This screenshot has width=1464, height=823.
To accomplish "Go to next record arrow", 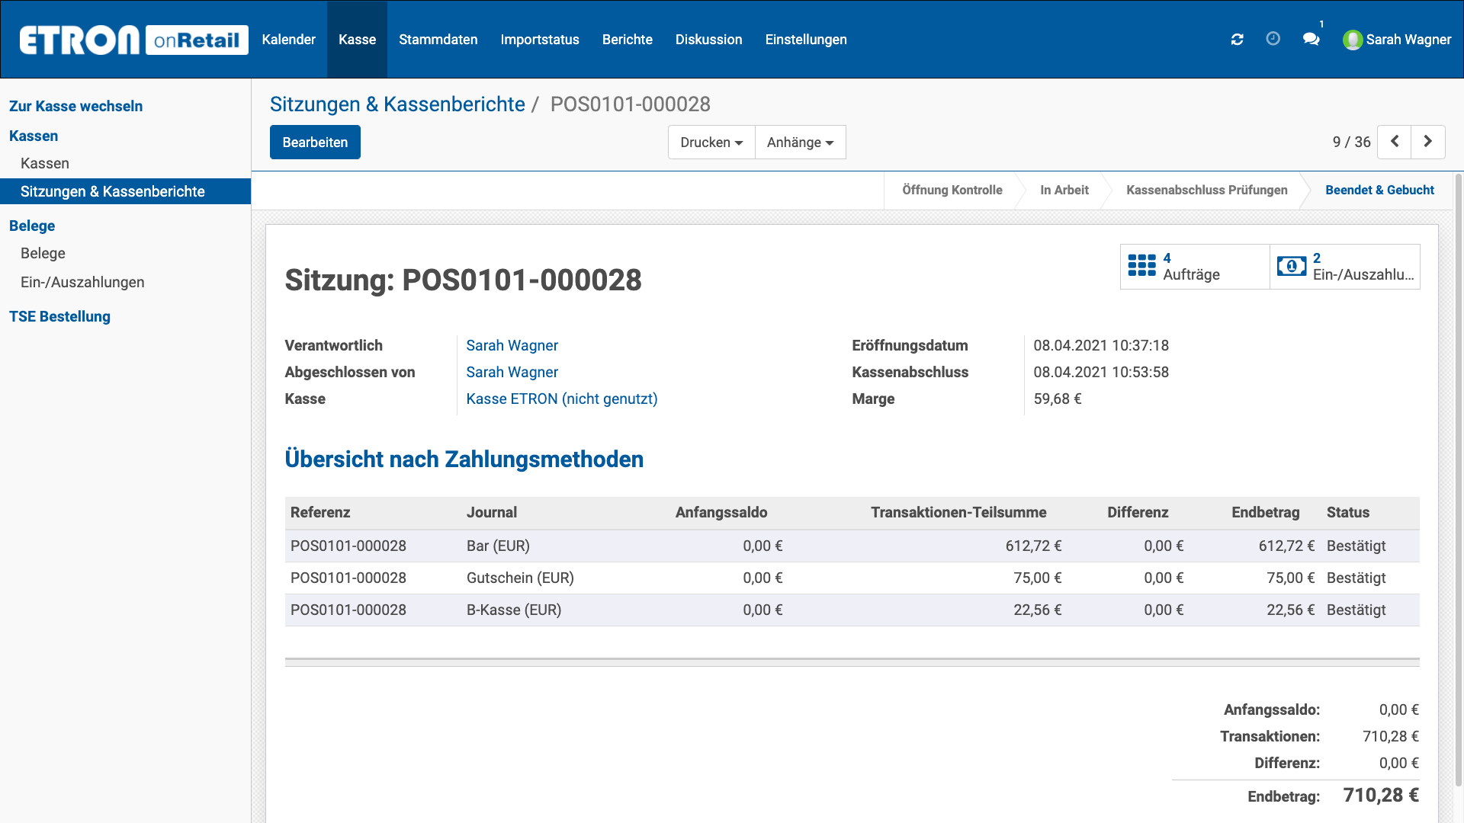I will coord(1428,142).
